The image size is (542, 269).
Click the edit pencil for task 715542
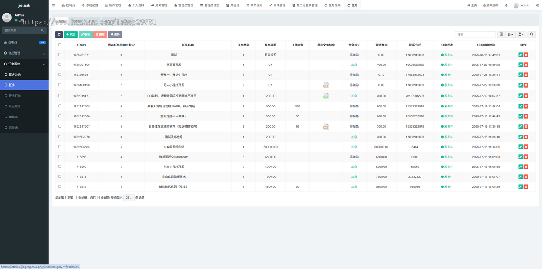coord(520,186)
